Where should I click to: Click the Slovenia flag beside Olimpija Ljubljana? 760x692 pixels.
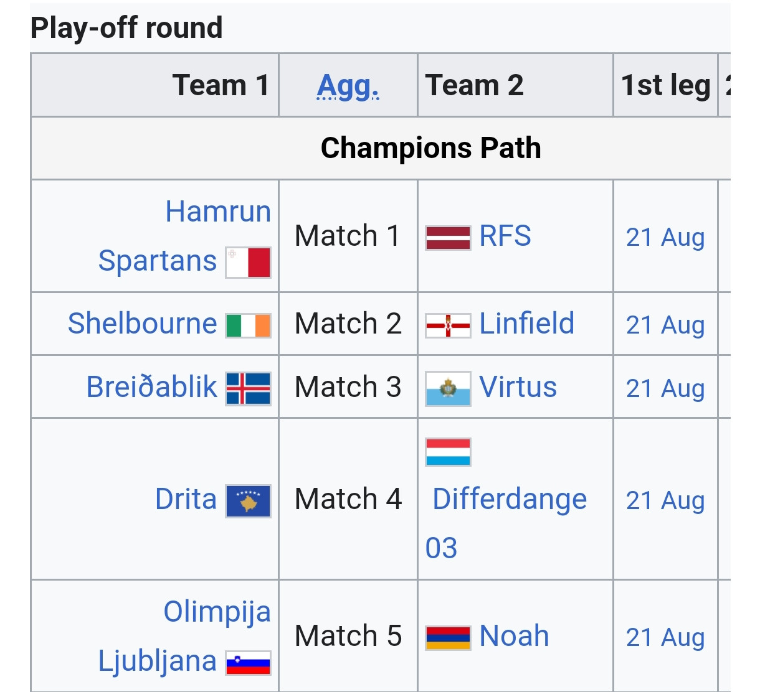click(x=248, y=663)
